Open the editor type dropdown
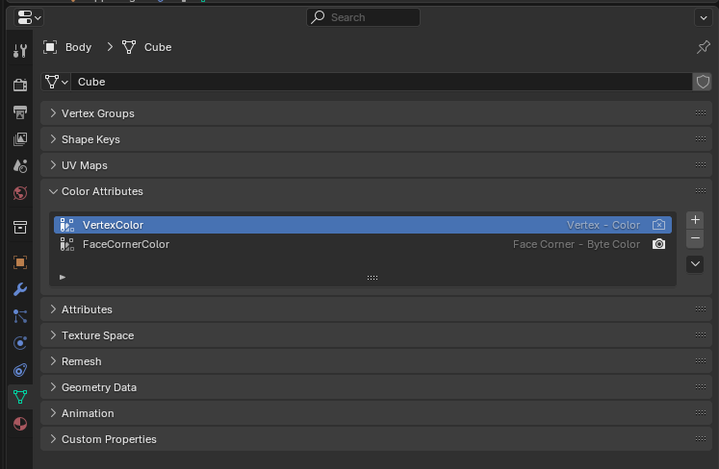Image resolution: width=719 pixels, height=469 pixels. click(29, 17)
